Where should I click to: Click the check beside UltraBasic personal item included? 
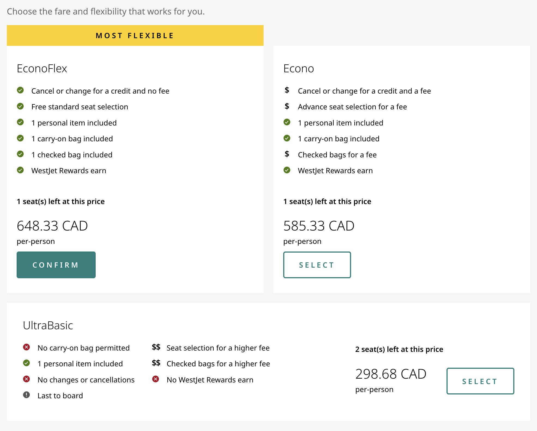tap(26, 363)
